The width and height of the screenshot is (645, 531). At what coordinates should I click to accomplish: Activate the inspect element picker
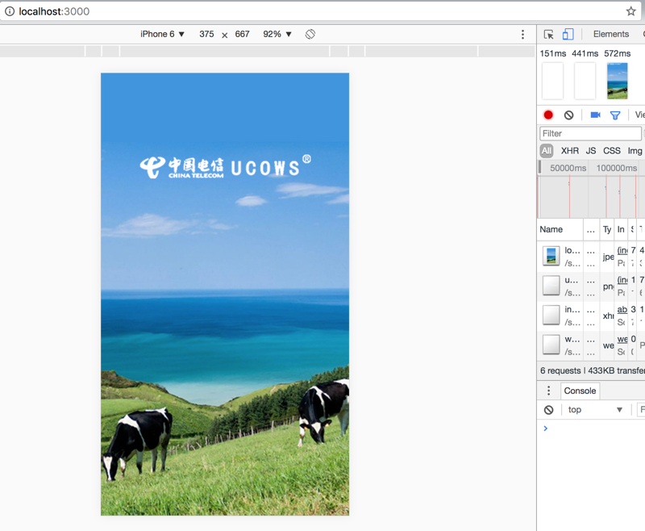[x=548, y=34]
